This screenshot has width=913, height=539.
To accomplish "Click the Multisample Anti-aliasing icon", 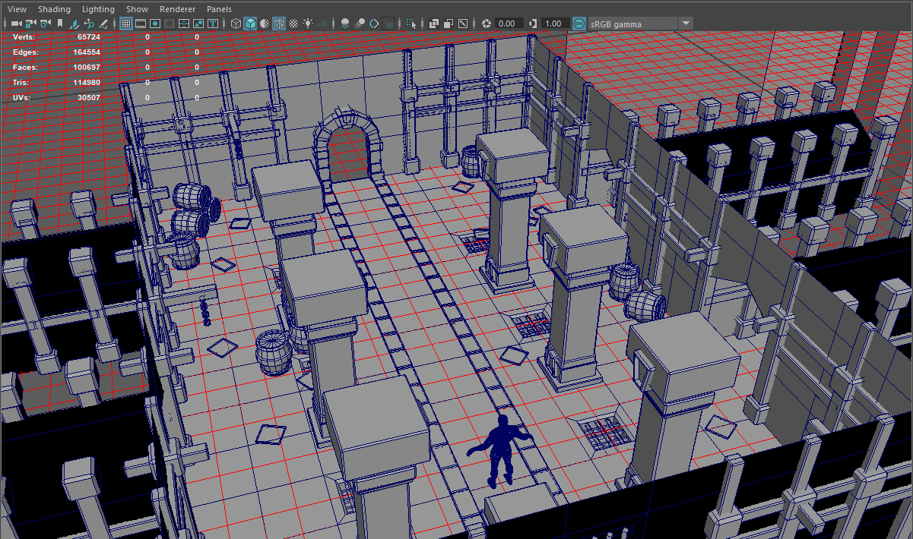I will click(x=374, y=24).
